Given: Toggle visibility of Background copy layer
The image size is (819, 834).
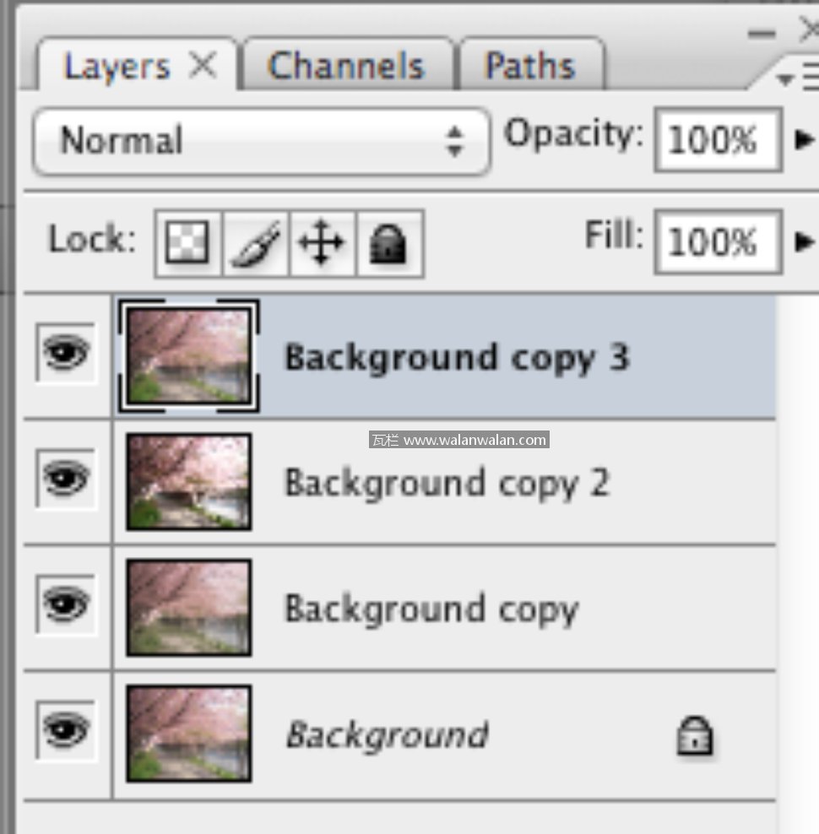Looking at the screenshot, I should [x=66, y=604].
